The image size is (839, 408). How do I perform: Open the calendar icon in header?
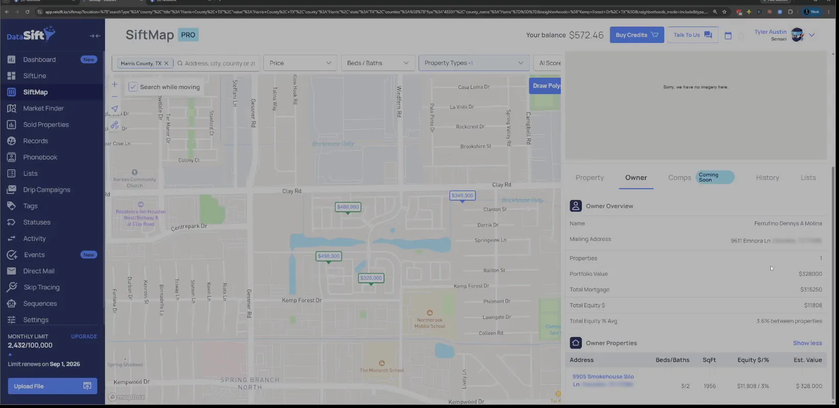click(728, 35)
